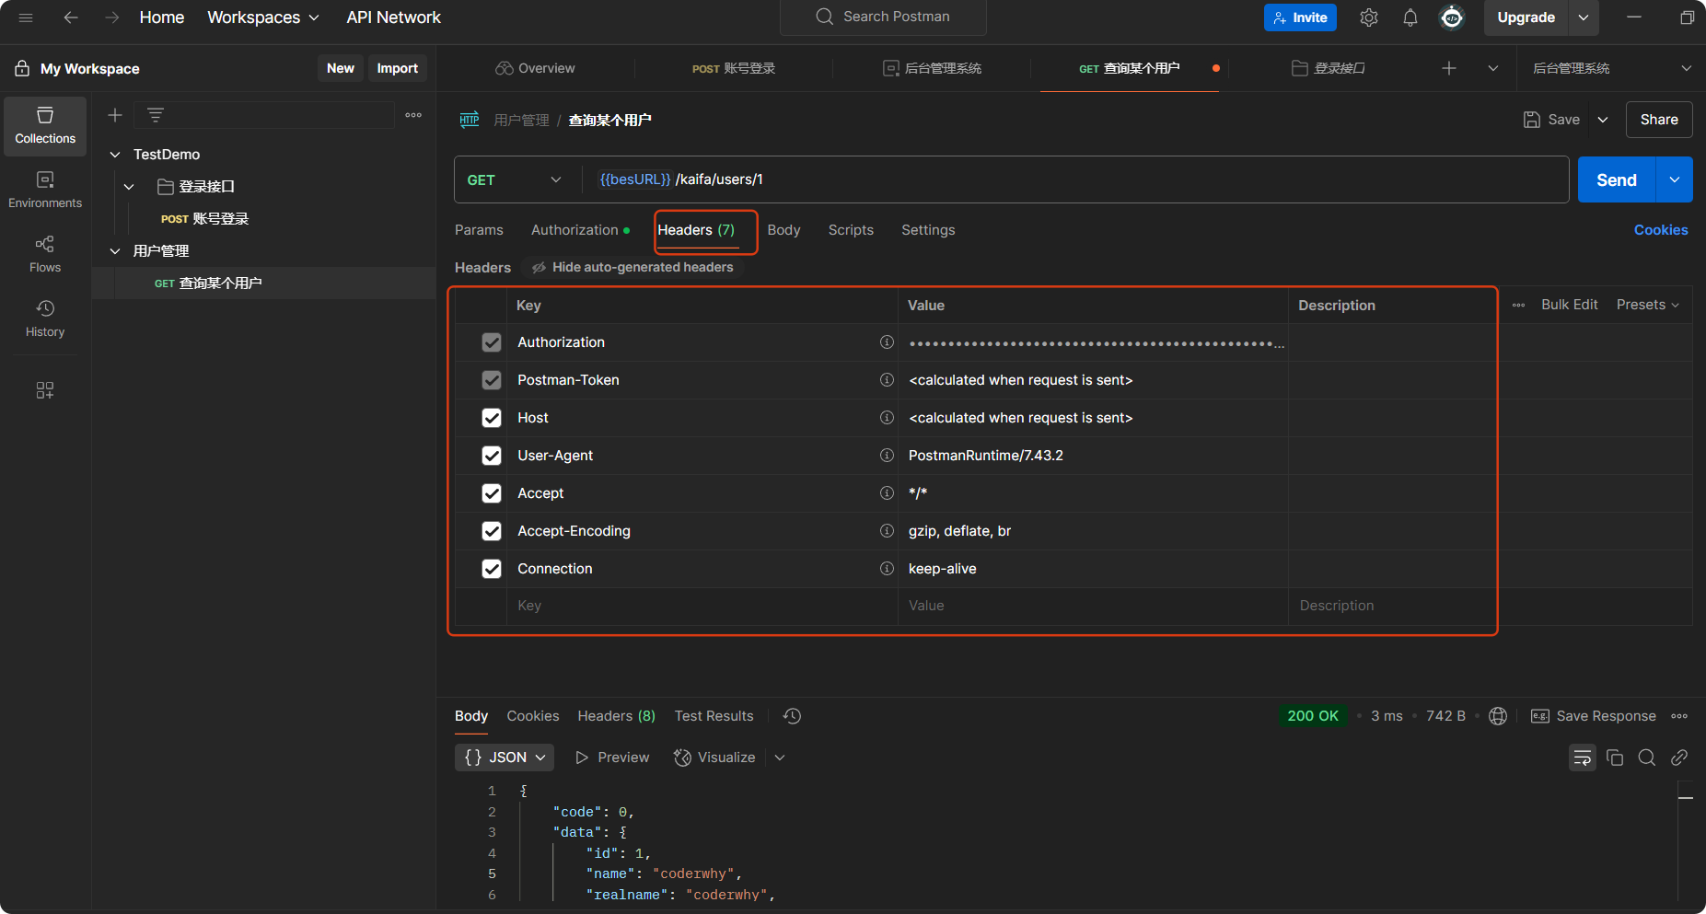Image resolution: width=1706 pixels, height=914 pixels.
Task: Open response history clock icon
Action: [792, 716]
